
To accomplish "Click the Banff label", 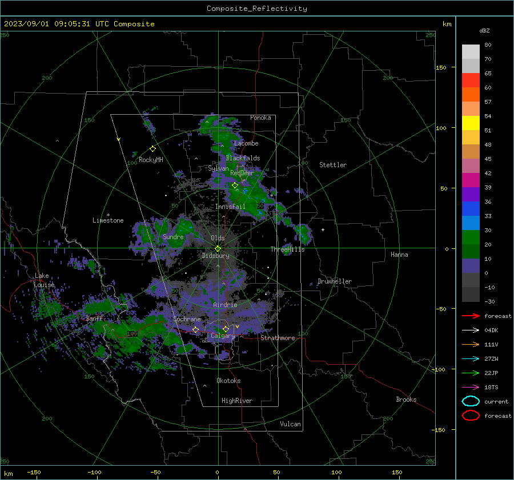I will 94,318.
